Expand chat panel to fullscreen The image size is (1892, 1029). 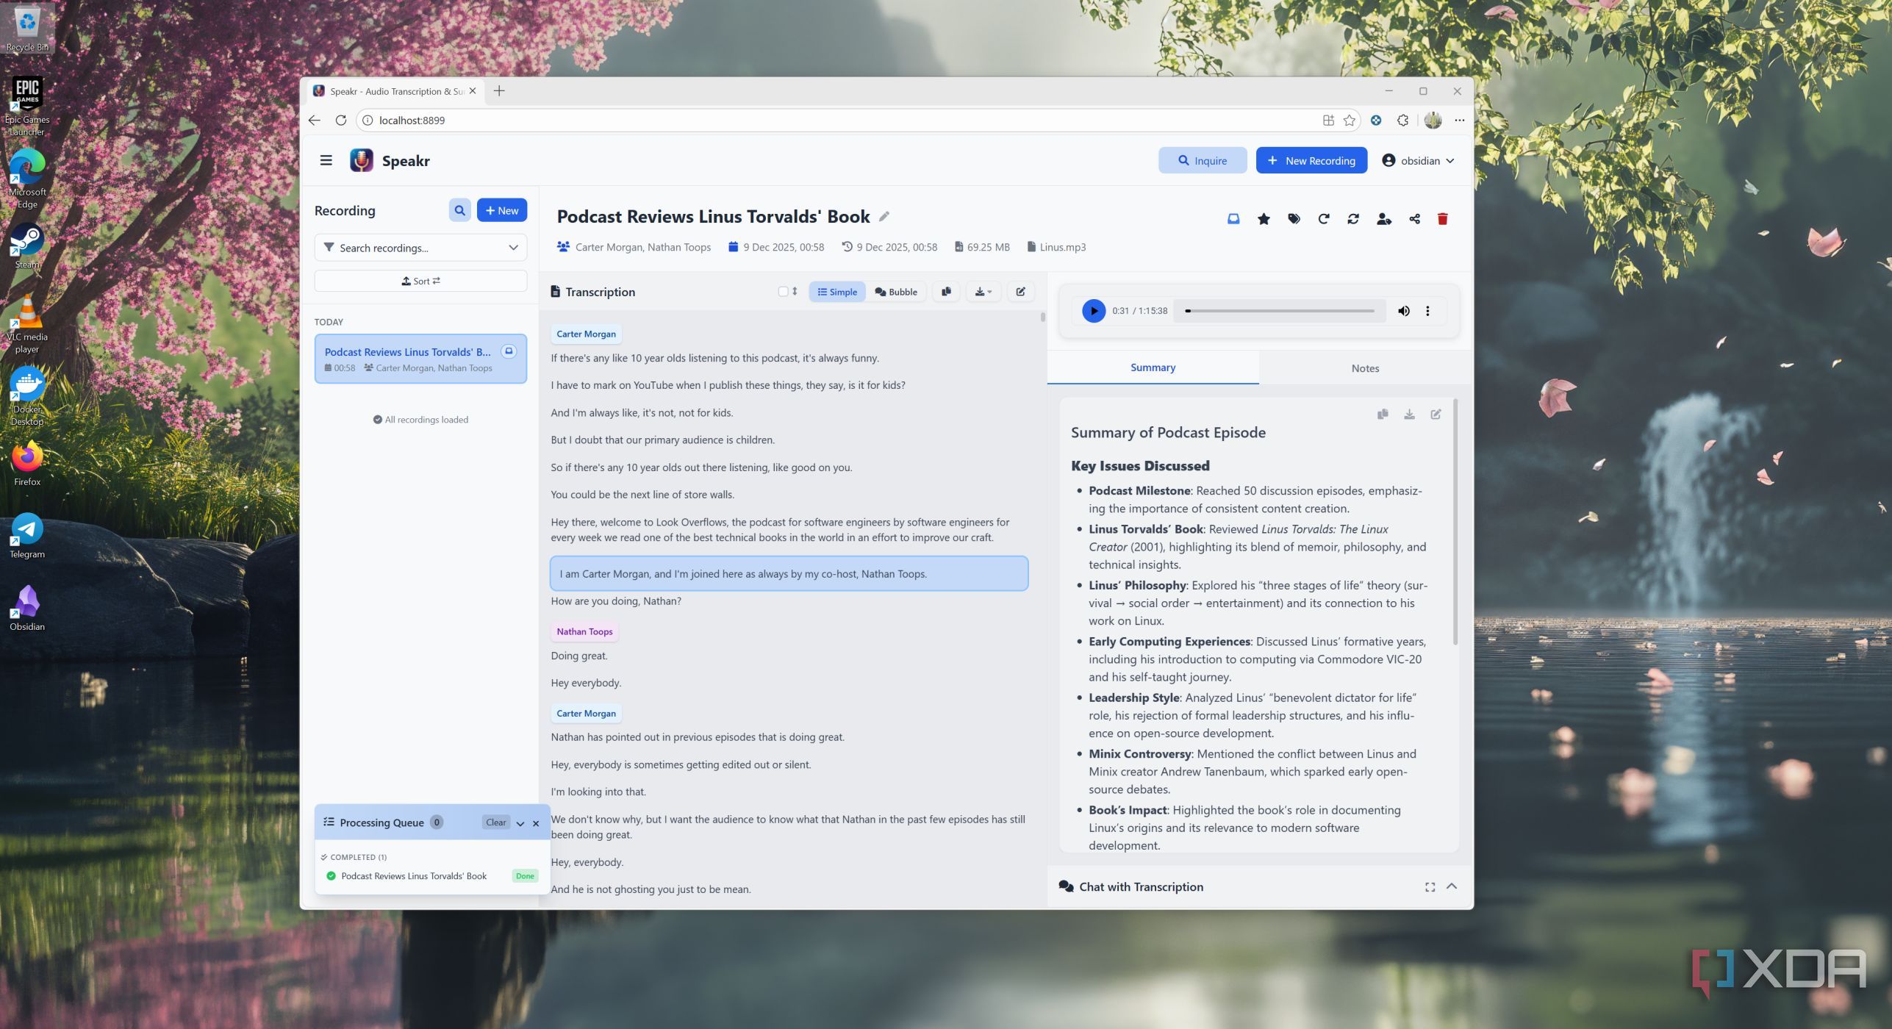pos(1430,887)
